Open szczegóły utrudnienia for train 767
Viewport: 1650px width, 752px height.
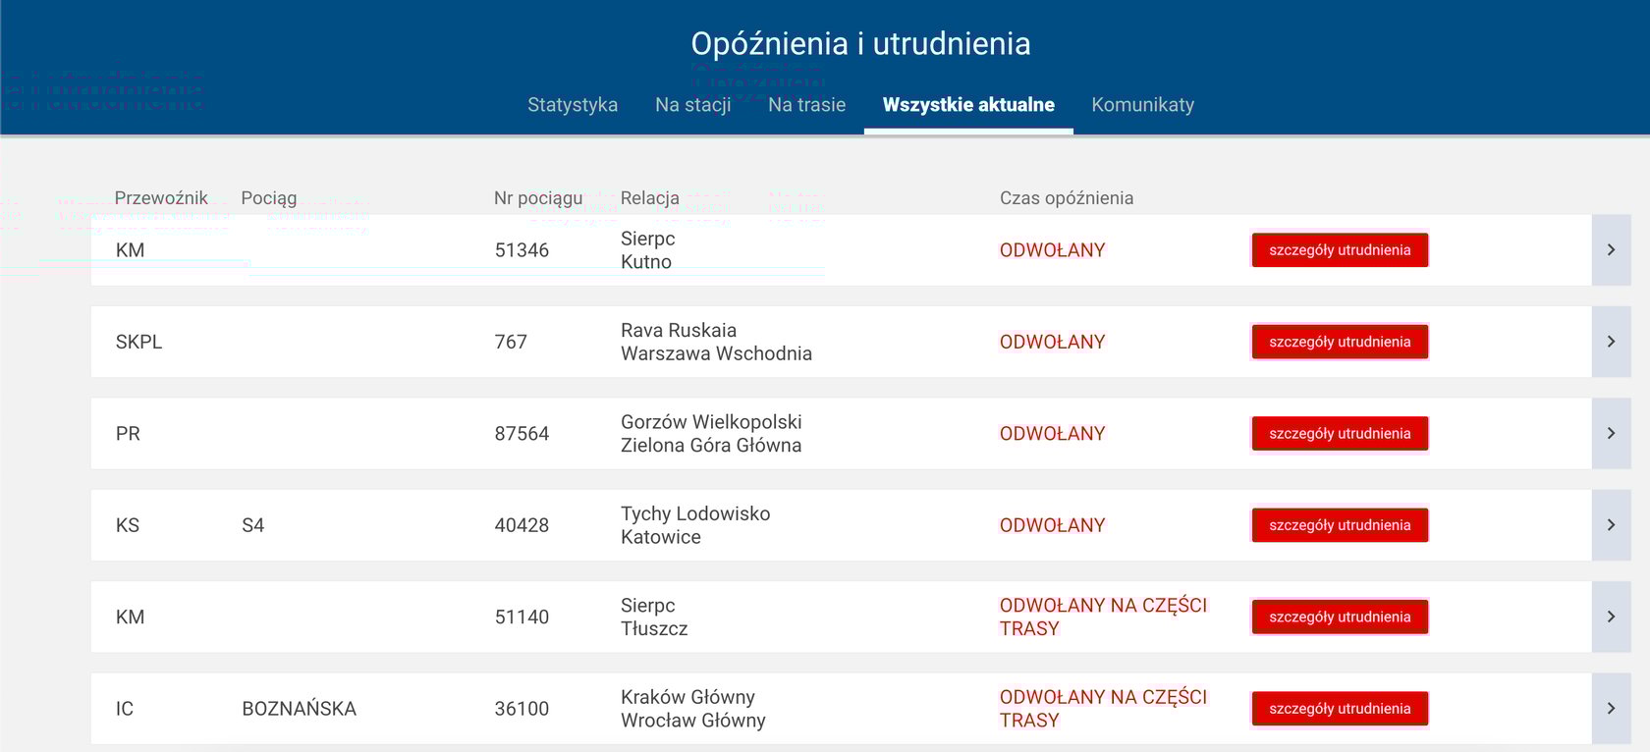click(x=1340, y=342)
